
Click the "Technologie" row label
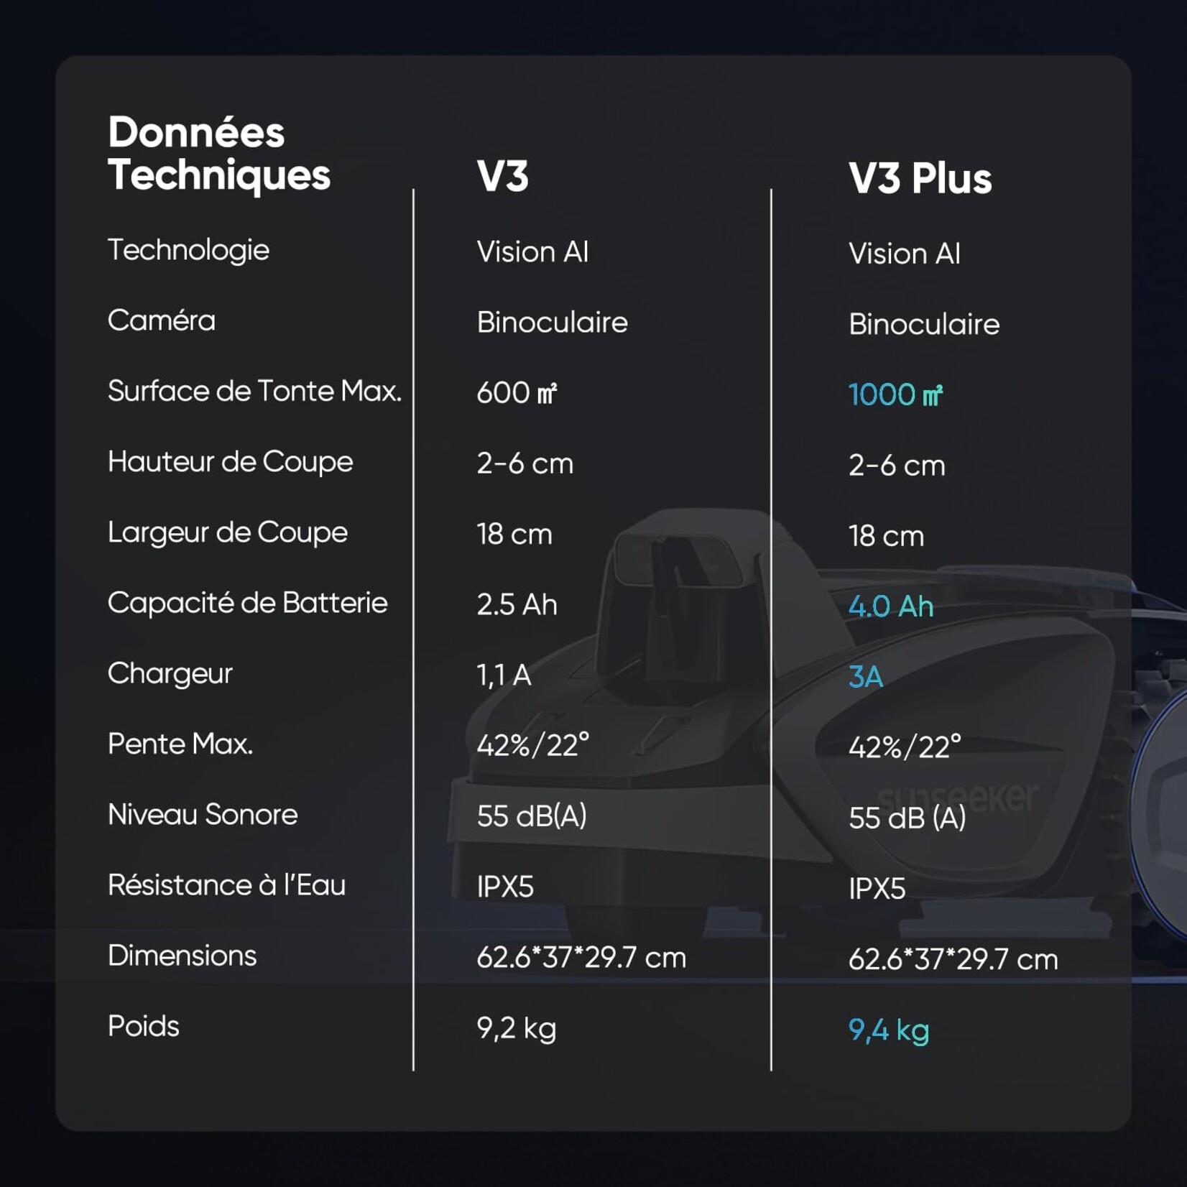[188, 250]
